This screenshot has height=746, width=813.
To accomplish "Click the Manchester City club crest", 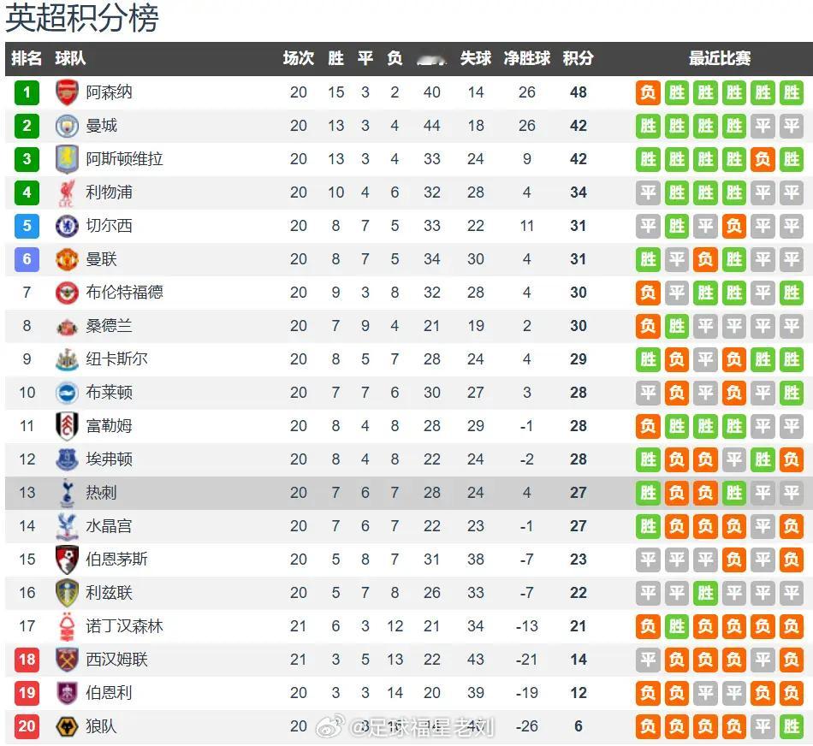I will click(67, 126).
